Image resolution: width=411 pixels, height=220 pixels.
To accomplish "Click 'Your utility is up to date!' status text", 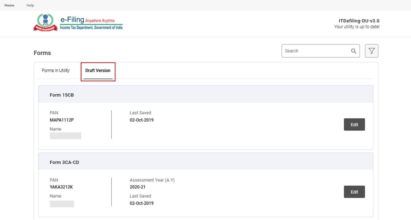I will coord(357,26).
